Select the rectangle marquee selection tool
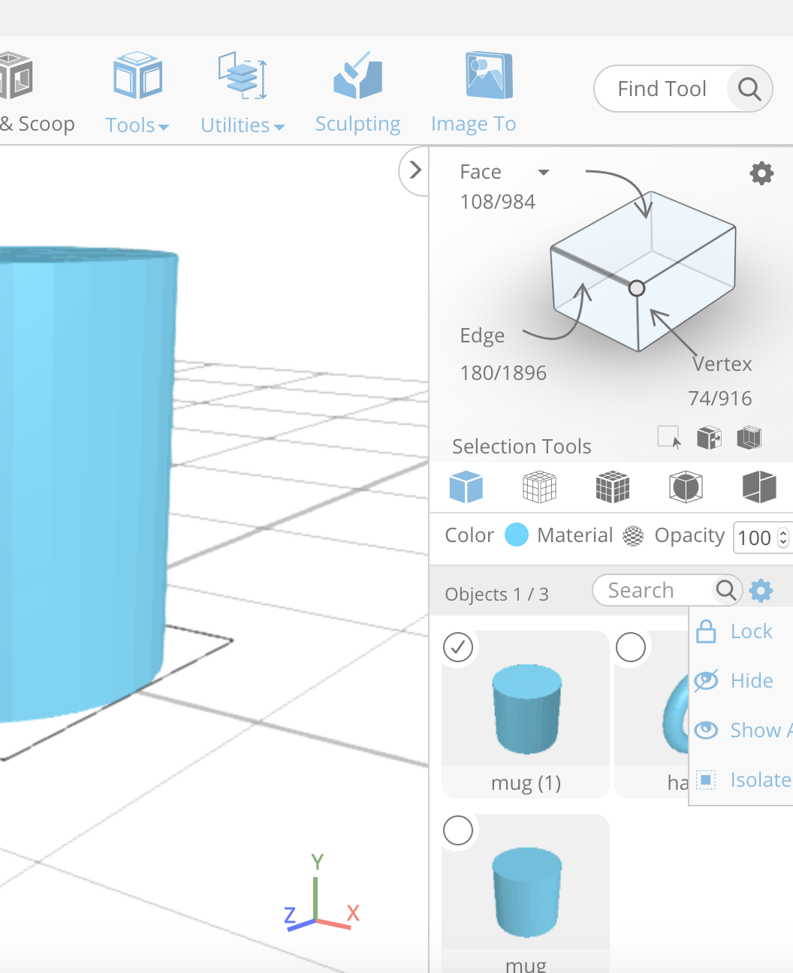Image resolution: width=793 pixels, height=973 pixels. pos(668,438)
